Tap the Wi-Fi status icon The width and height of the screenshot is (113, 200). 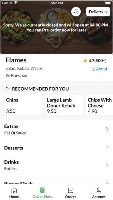[x=16, y=3]
